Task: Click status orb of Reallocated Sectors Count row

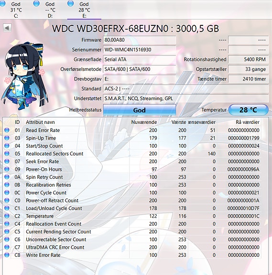Action: (7, 154)
